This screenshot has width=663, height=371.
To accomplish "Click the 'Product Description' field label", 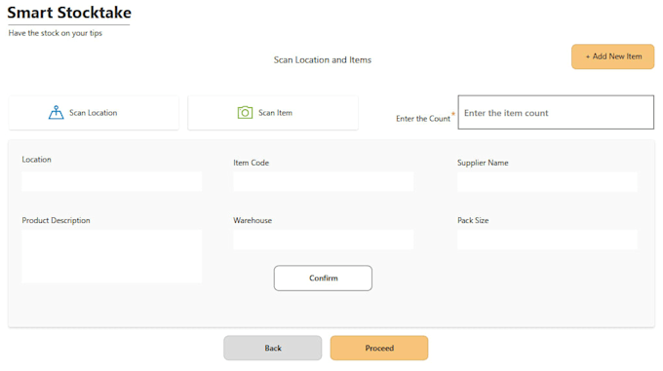I will click(x=56, y=220).
